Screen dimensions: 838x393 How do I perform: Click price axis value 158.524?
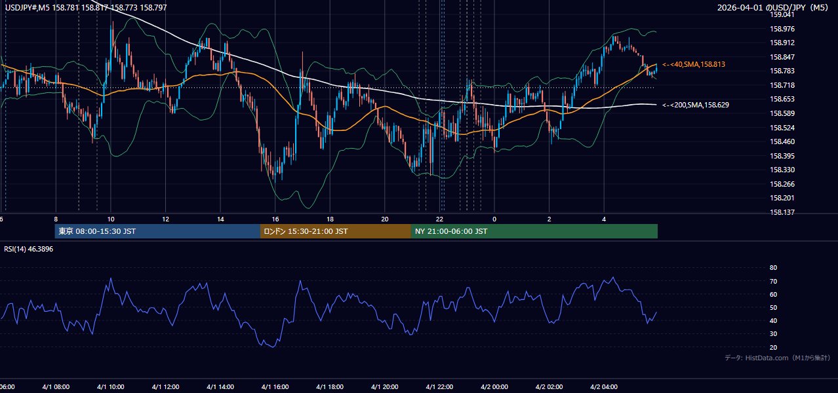click(x=782, y=128)
